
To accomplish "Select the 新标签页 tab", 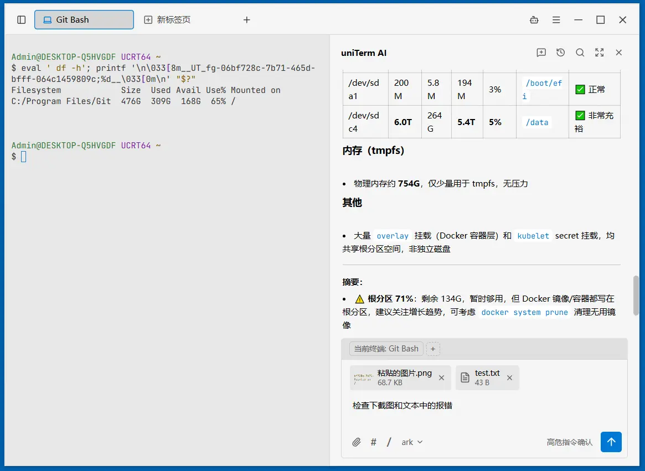I will (x=167, y=20).
